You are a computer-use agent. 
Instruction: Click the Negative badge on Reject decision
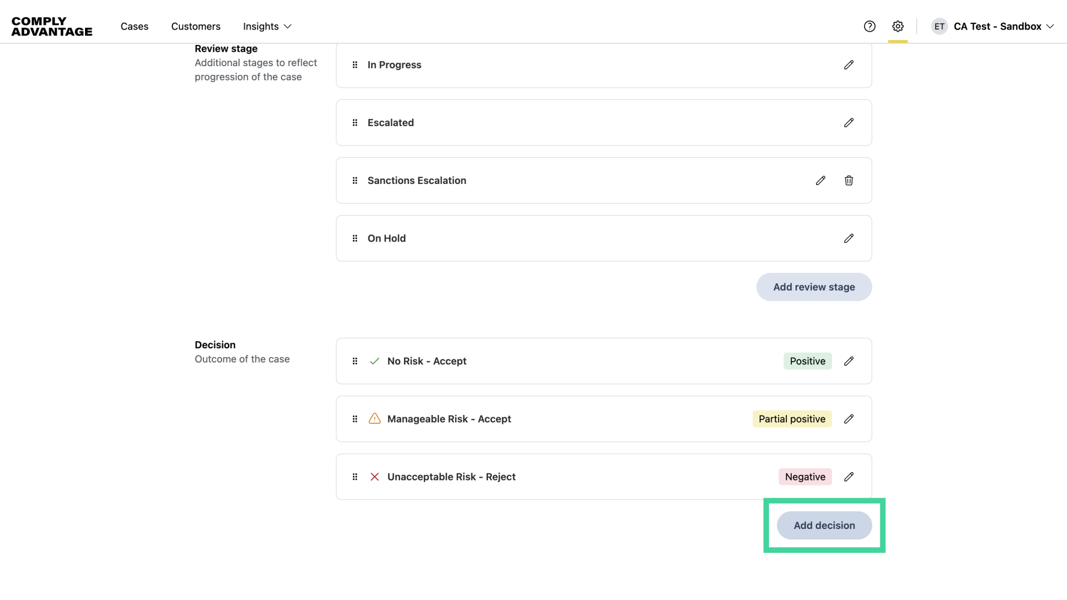click(805, 477)
